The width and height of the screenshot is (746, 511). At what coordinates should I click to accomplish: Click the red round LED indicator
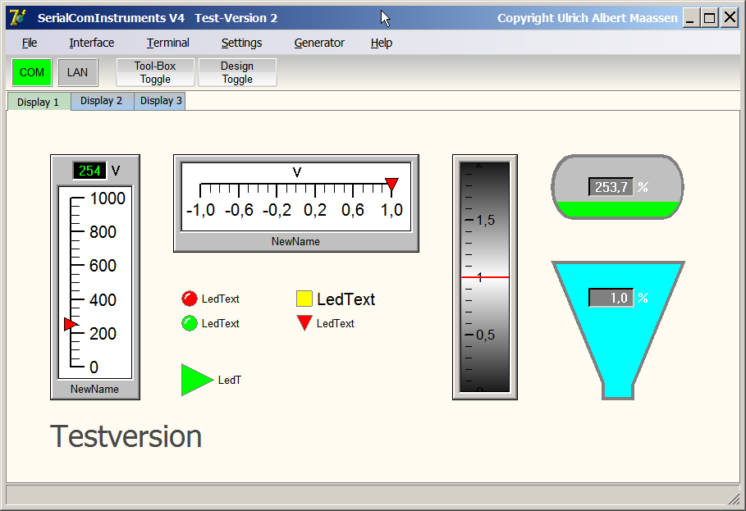pos(190,299)
